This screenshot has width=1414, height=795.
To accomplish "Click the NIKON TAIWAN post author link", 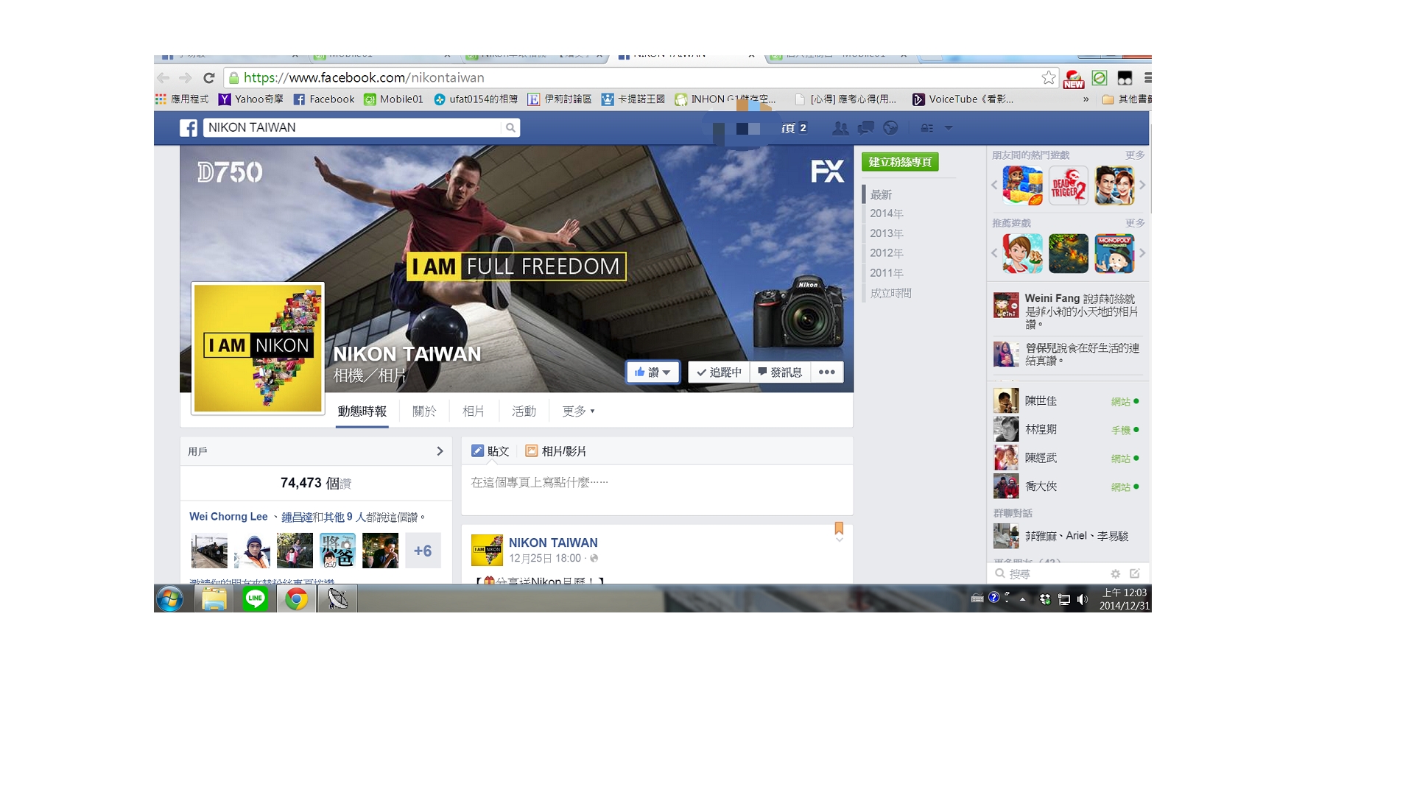I will coord(553,543).
